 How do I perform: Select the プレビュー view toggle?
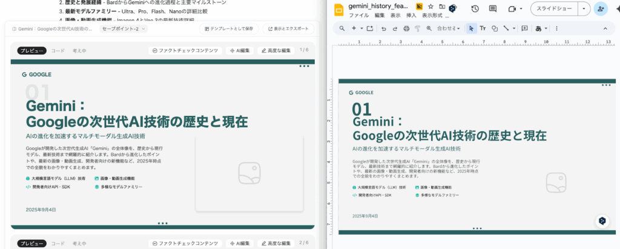31,51
